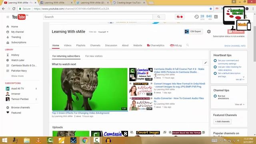The height and width of the screenshot is (144, 256).
Task: Click in the YouTube Search field
Action: point(98,17)
